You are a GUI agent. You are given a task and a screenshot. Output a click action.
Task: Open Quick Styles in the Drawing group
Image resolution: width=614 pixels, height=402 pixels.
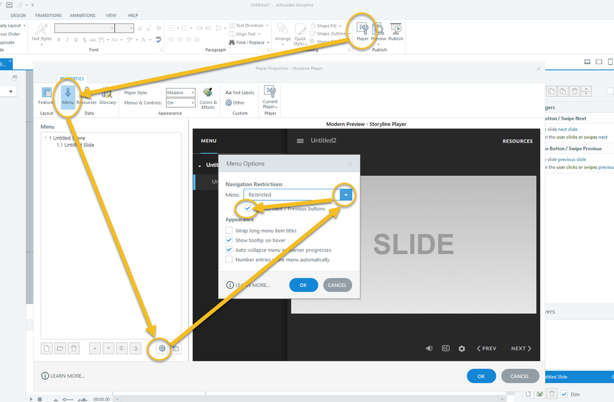[x=300, y=34]
